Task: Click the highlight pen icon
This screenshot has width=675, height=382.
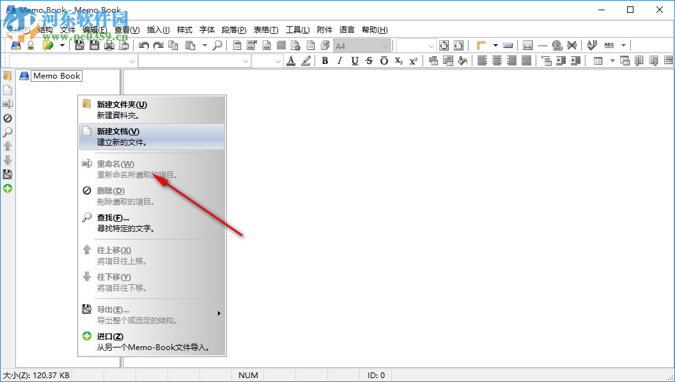Action: pyautogui.click(x=306, y=61)
